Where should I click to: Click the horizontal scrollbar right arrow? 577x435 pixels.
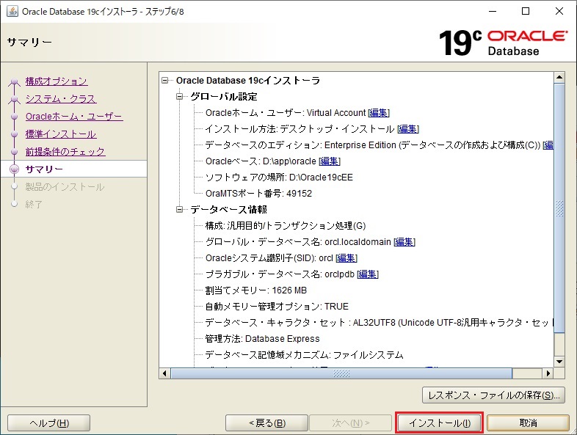[548, 373]
